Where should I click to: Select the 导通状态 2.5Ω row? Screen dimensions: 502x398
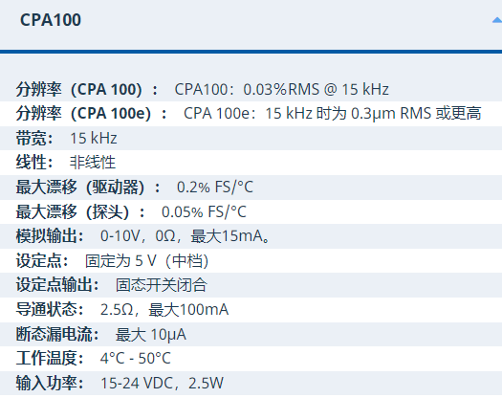[x=251, y=310]
